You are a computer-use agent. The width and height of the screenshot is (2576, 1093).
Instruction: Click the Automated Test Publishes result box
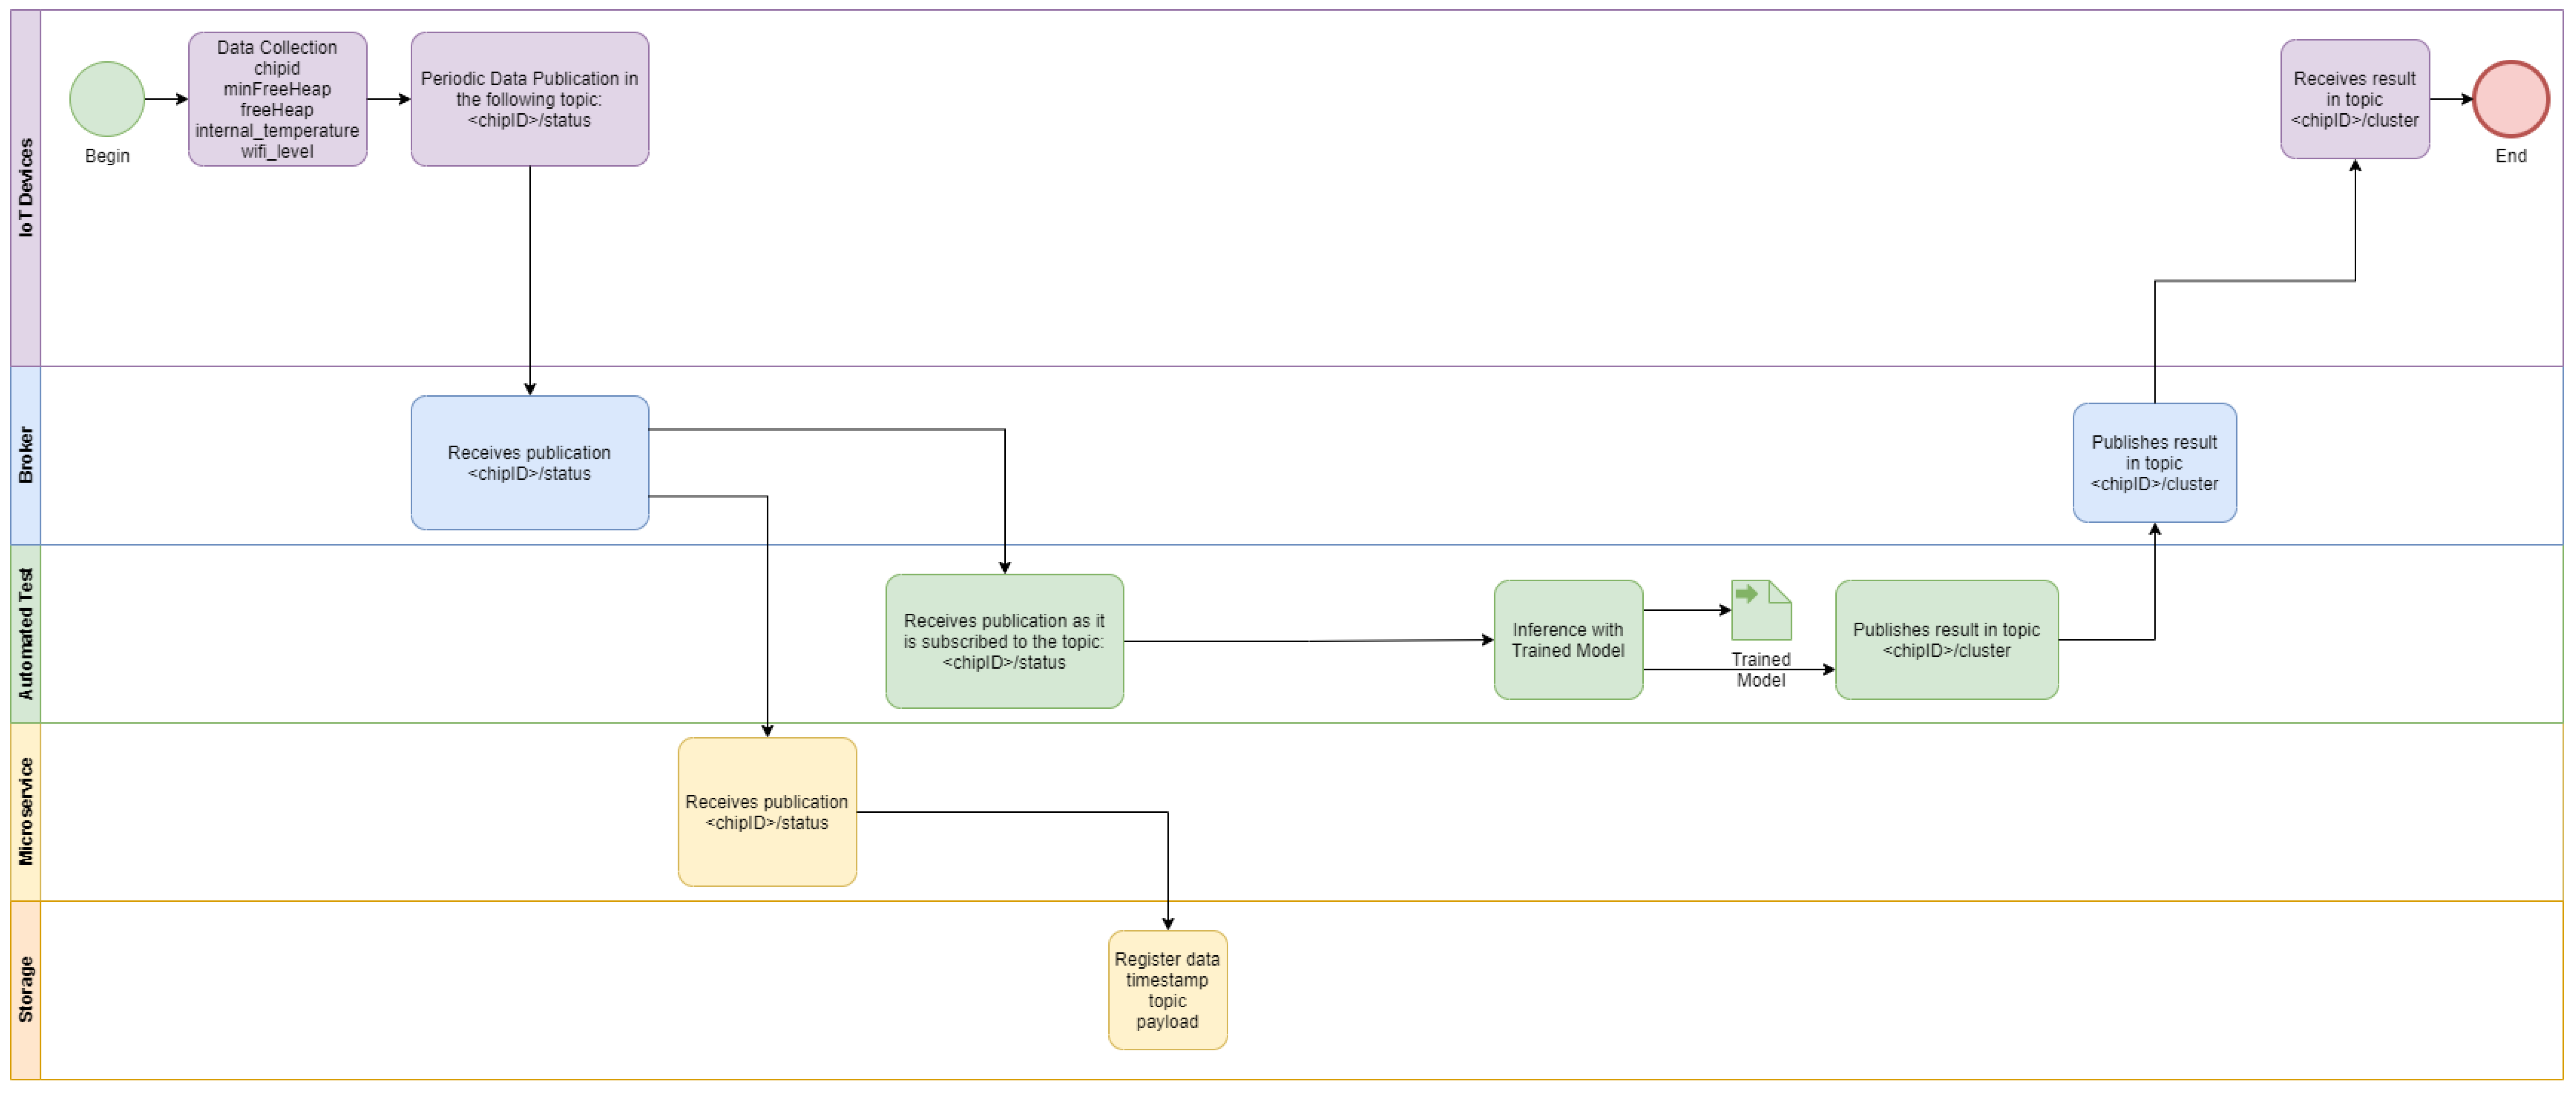[1946, 640]
